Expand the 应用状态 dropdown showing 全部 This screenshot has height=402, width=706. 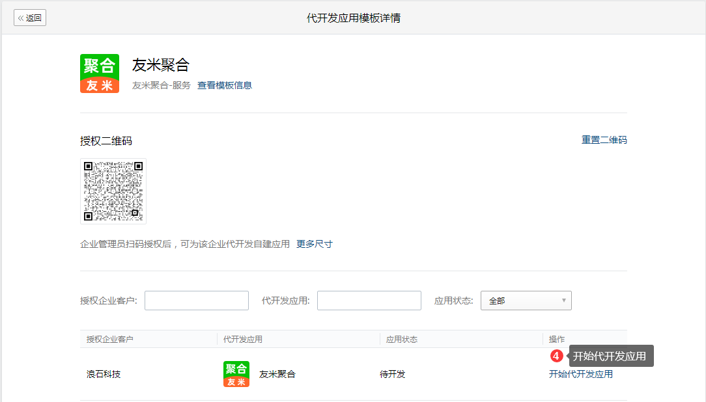(x=526, y=301)
